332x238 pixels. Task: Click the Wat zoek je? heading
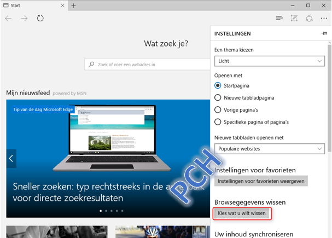click(x=166, y=44)
